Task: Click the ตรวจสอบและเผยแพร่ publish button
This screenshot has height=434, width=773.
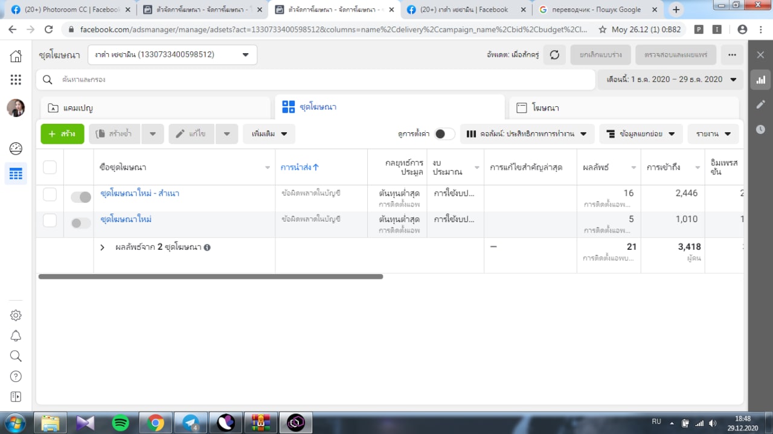Action: tap(676, 55)
